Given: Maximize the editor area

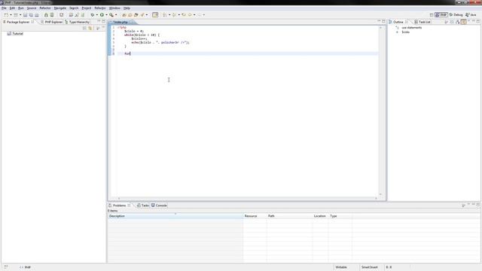Looking at the screenshot, I should click(x=383, y=21).
